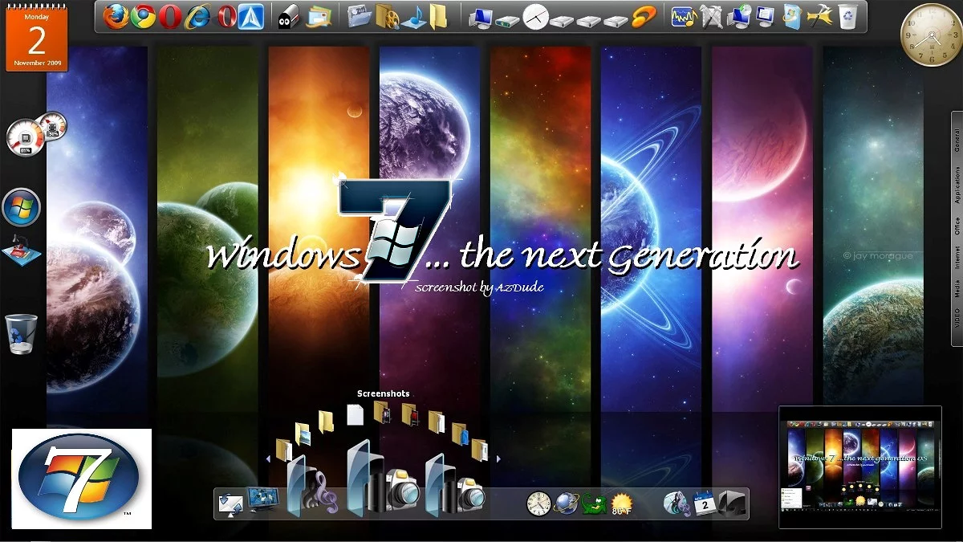
Task: Open the Recycle Bin on the left desktop edge
Action: 21,334
